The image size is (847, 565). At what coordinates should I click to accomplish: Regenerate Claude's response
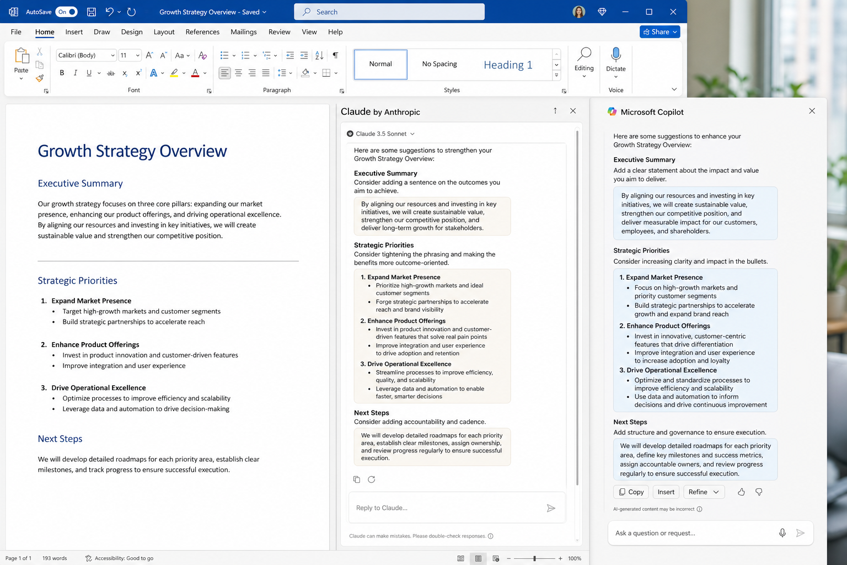[372, 479]
